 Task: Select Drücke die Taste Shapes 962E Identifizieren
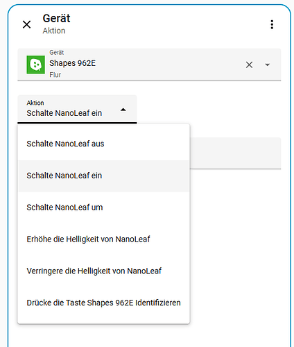click(103, 303)
